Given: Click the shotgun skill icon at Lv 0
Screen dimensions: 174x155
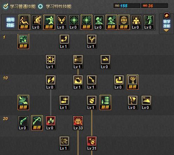Looking at the screenshot, I should (23, 123).
